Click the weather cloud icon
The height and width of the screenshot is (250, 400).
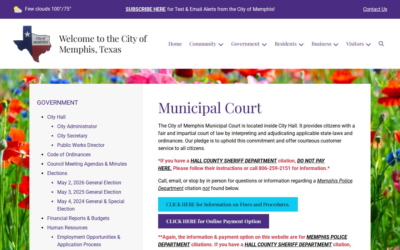[x=18, y=9]
